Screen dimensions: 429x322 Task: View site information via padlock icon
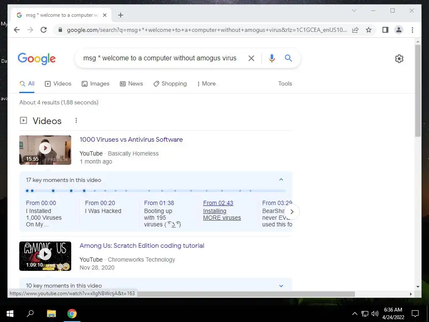(60, 30)
